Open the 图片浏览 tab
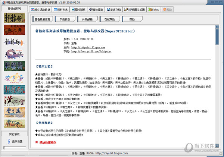 pos(78,10)
